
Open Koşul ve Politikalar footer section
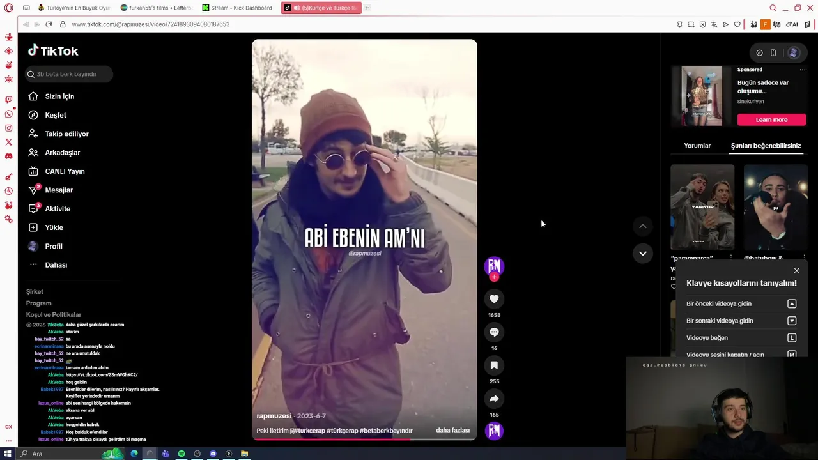coord(54,315)
